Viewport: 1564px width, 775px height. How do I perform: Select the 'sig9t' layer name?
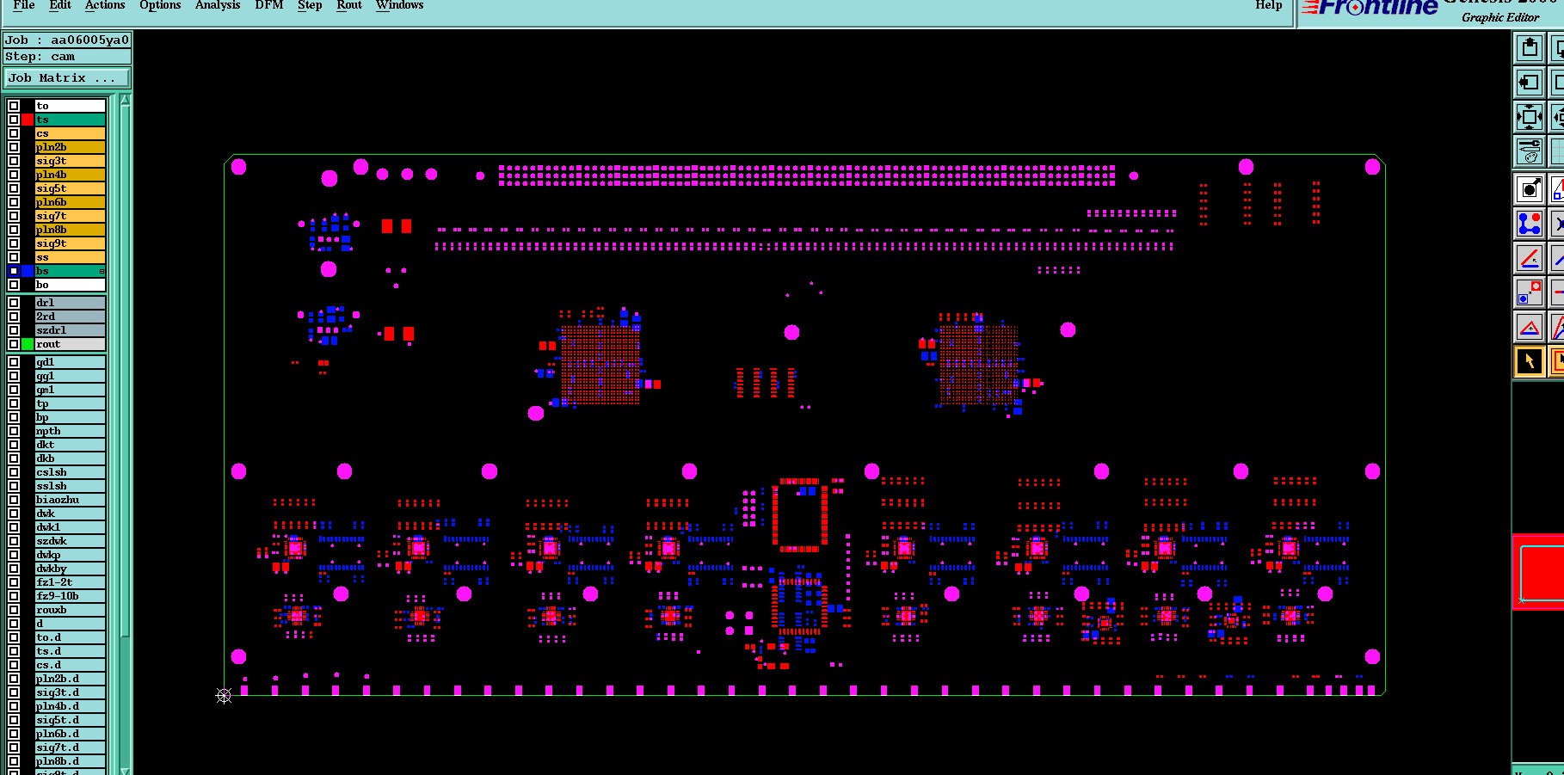70,243
